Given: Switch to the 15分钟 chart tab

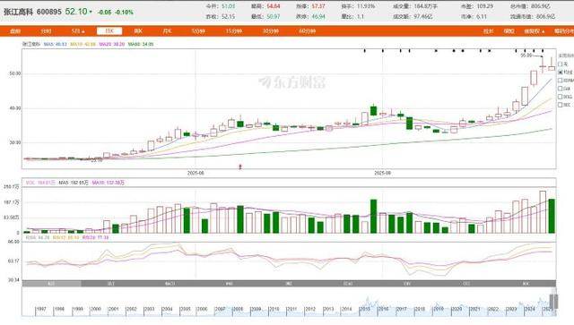Looking at the screenshot, I should coord(233,31).
